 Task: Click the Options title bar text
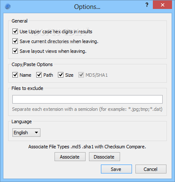click(x=87, y=7)
